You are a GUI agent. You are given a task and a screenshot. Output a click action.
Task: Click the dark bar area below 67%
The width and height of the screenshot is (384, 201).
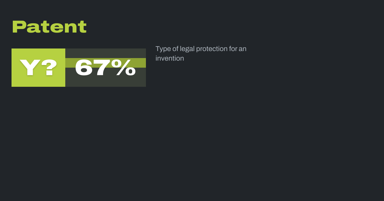106,82
